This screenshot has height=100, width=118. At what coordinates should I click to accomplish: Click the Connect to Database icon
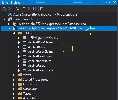(17, 9)
